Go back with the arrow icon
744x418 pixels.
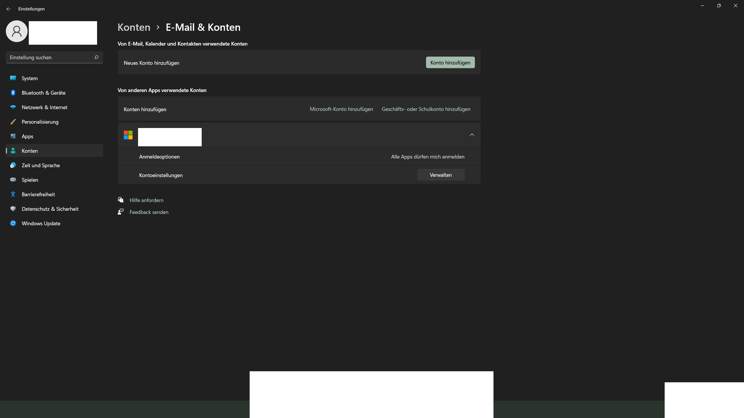tap(8, 9)
